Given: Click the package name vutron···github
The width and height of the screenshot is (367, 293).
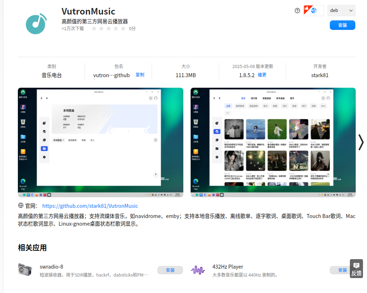Looking at the screenshot, I should tap(112, 75).
